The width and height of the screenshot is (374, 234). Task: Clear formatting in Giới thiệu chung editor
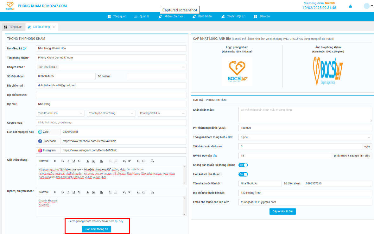[152, 161]
